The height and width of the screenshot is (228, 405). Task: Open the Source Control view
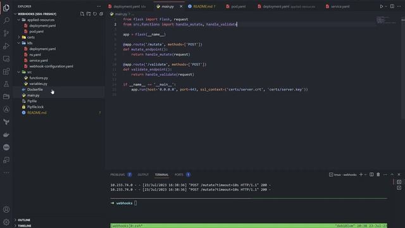click(6, 33)
